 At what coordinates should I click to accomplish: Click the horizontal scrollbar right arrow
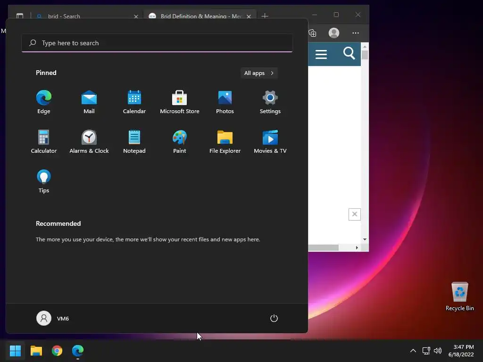click(357, 247)
